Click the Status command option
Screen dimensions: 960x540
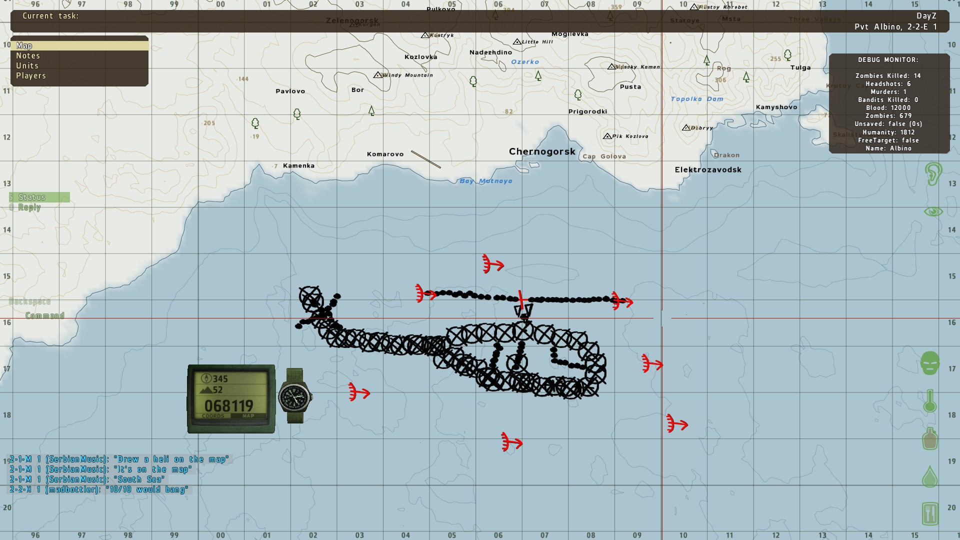pyautogui.click(x=32, y=197)
